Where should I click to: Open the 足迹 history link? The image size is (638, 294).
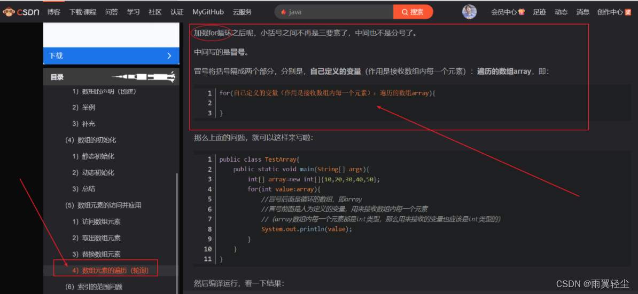tap(540, 12)
